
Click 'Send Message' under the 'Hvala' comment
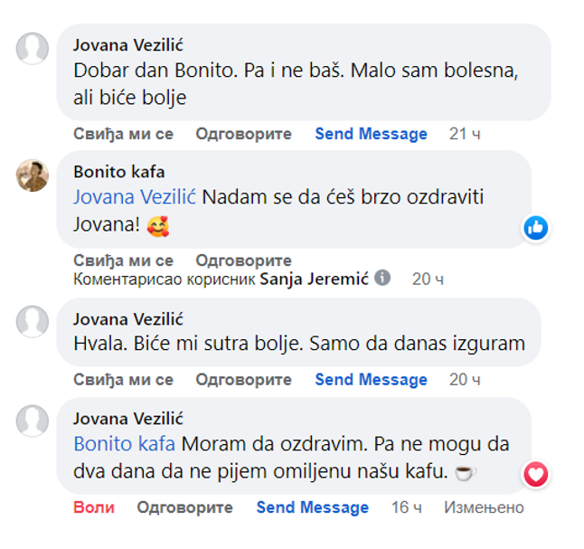coord(371,380)
